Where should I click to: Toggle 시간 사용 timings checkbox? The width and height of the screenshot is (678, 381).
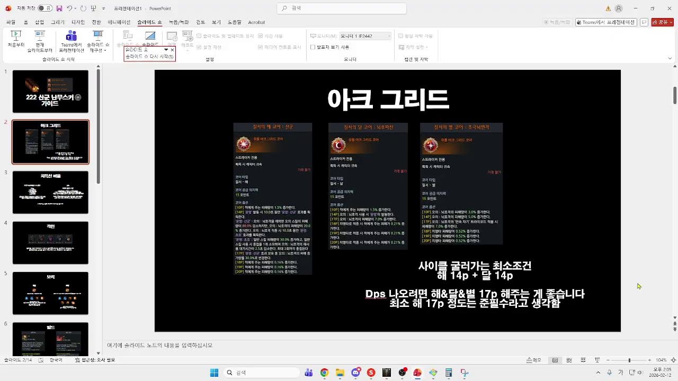pyautogui.click(x=261, y=36)
